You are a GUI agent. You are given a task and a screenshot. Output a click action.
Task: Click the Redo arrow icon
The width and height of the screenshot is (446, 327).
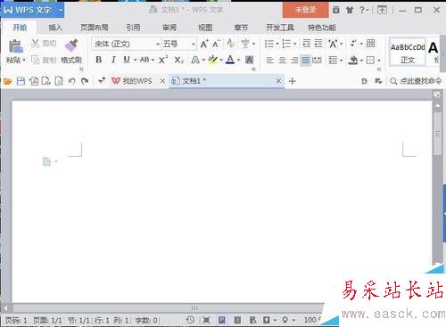point(85,81)
